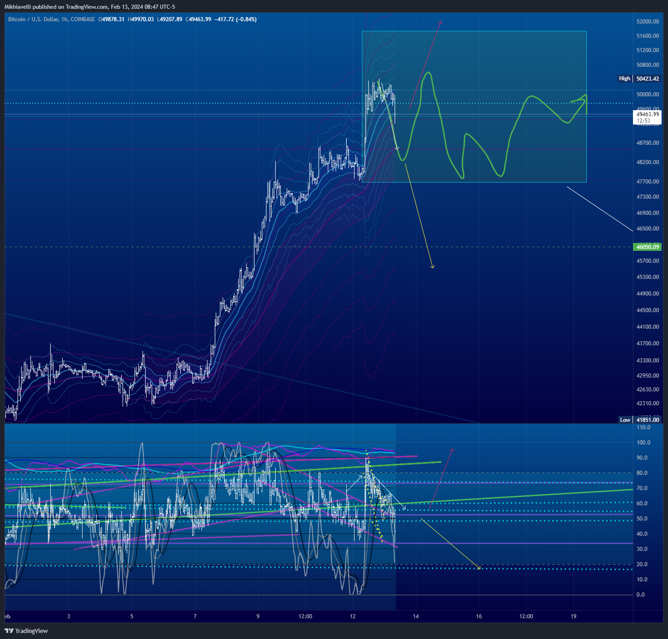
Task: Click the date label 14 on time axis
Action: click(x=416, y=616)
